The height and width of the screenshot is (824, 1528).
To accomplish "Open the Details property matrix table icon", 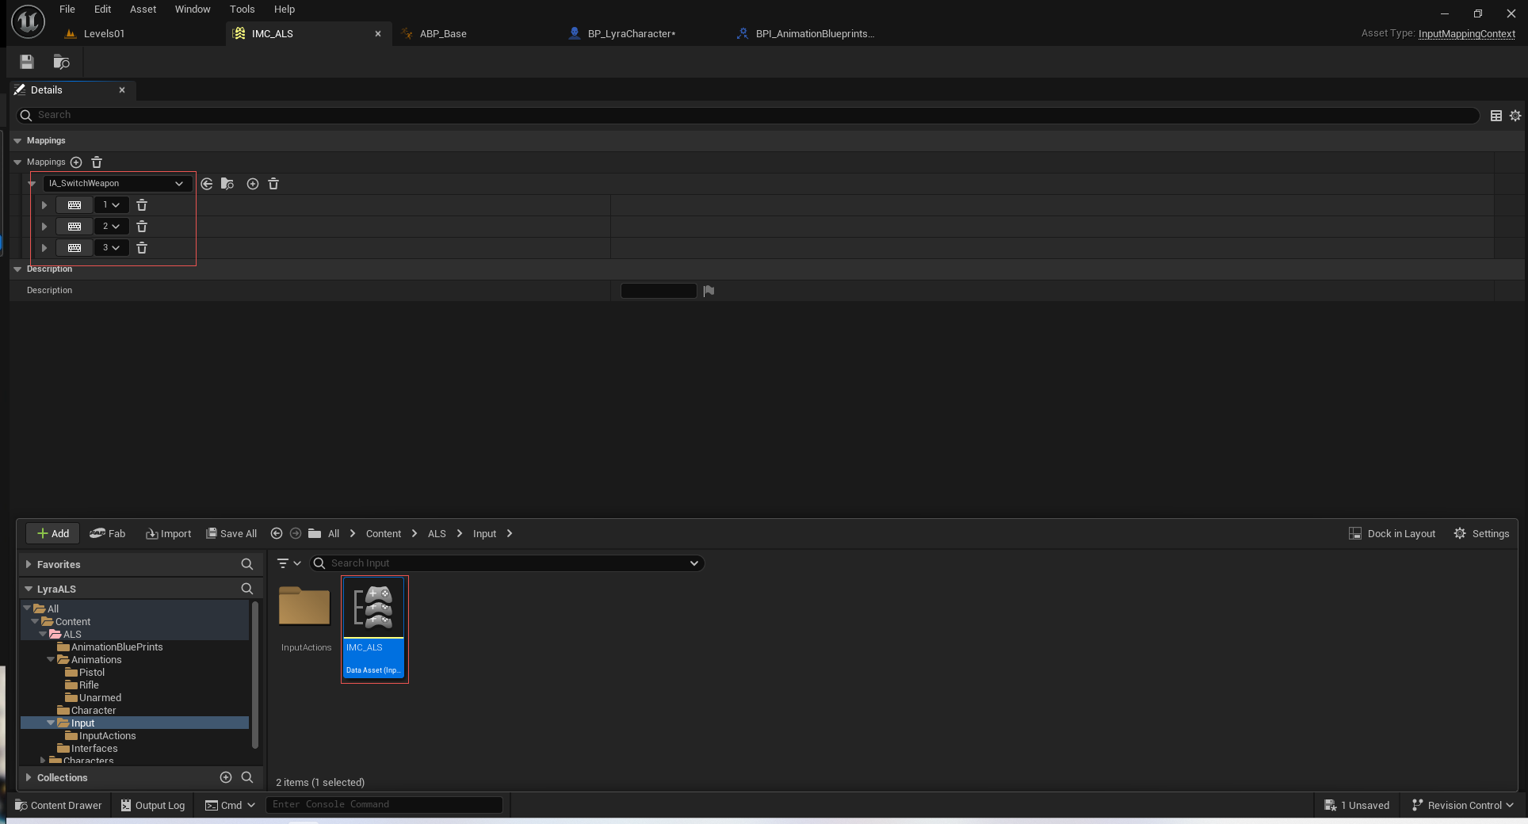I will click(1496, 116).
